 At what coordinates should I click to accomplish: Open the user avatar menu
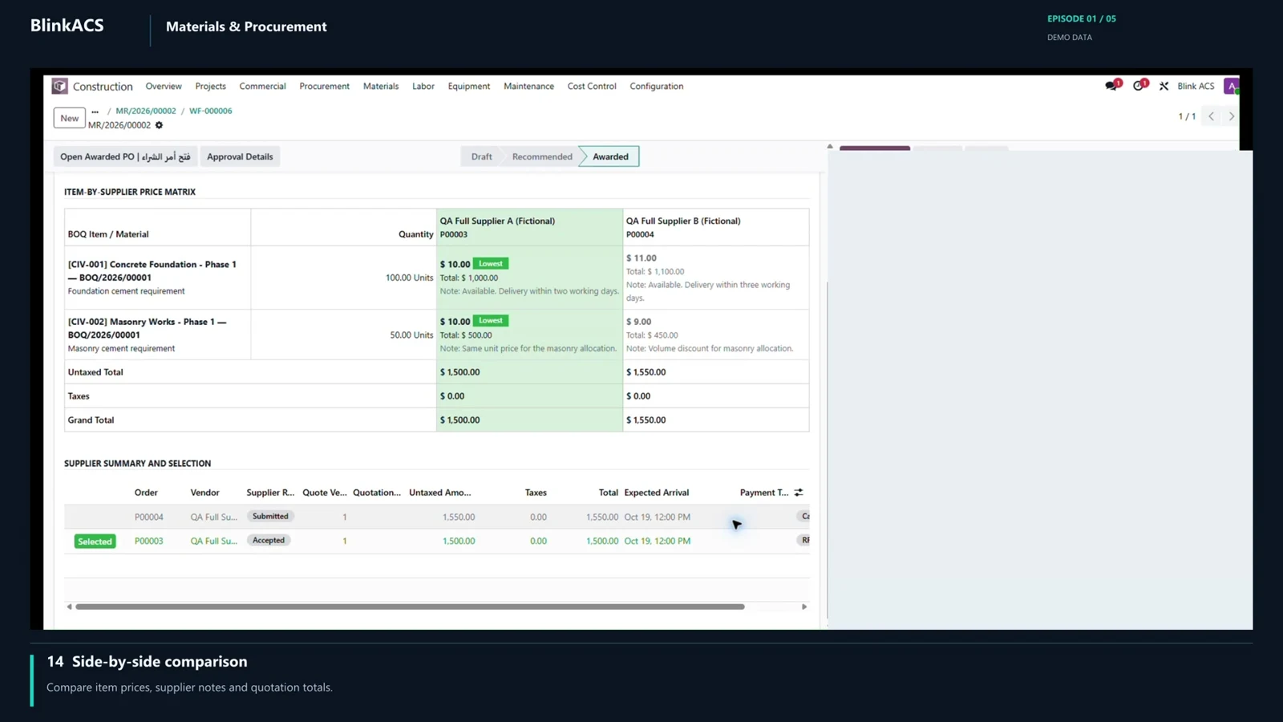point(1232,86)
